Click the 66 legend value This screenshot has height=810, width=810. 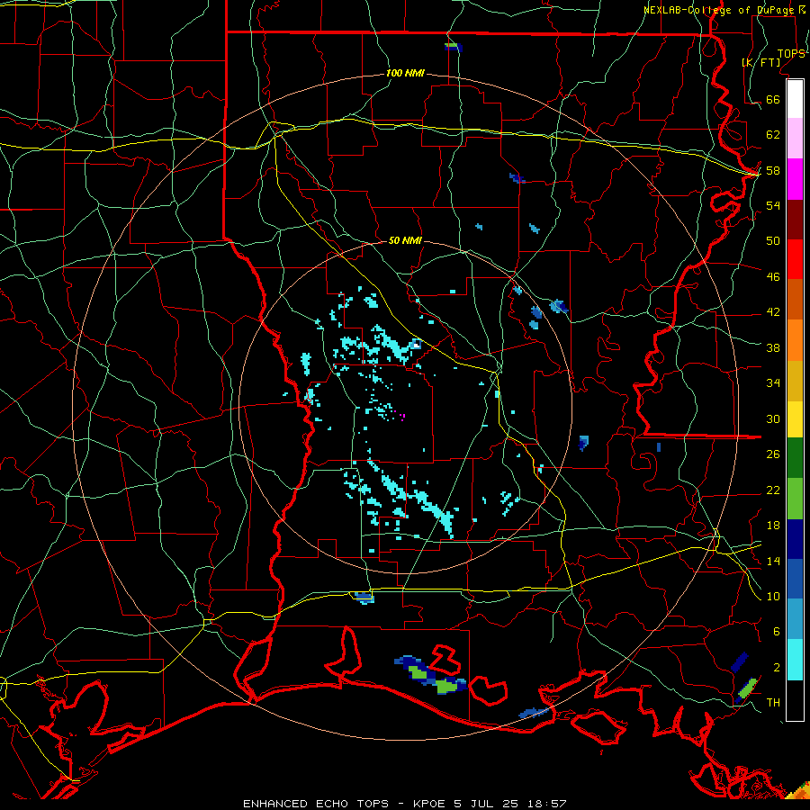point(773,99)
